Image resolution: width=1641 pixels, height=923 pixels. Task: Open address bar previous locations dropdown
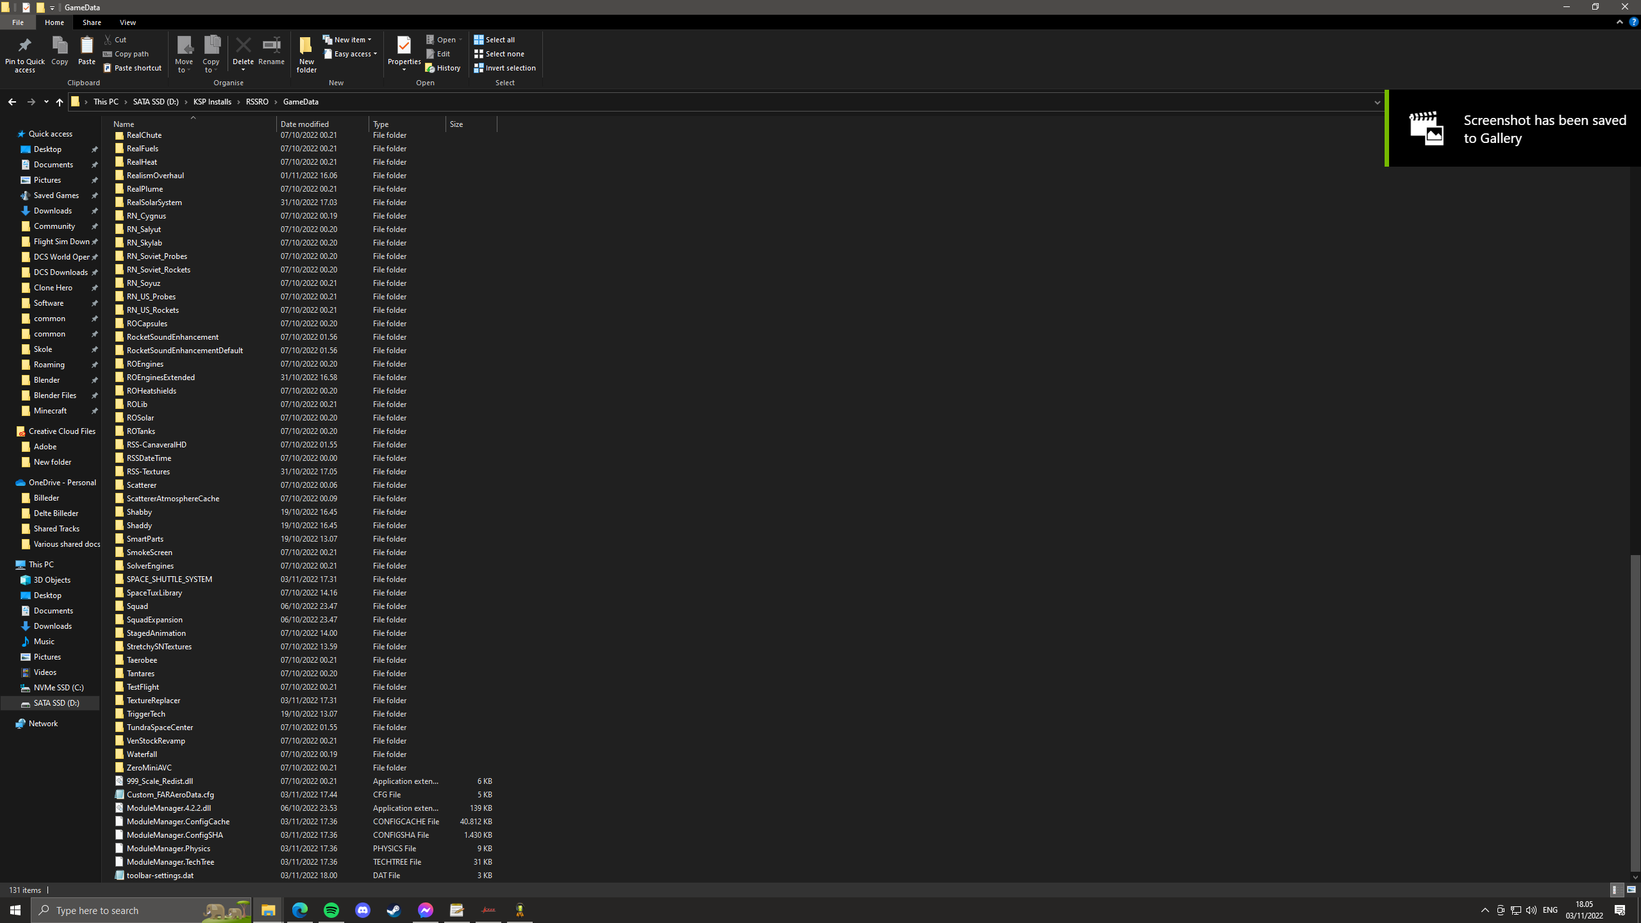coord(1376,102)
